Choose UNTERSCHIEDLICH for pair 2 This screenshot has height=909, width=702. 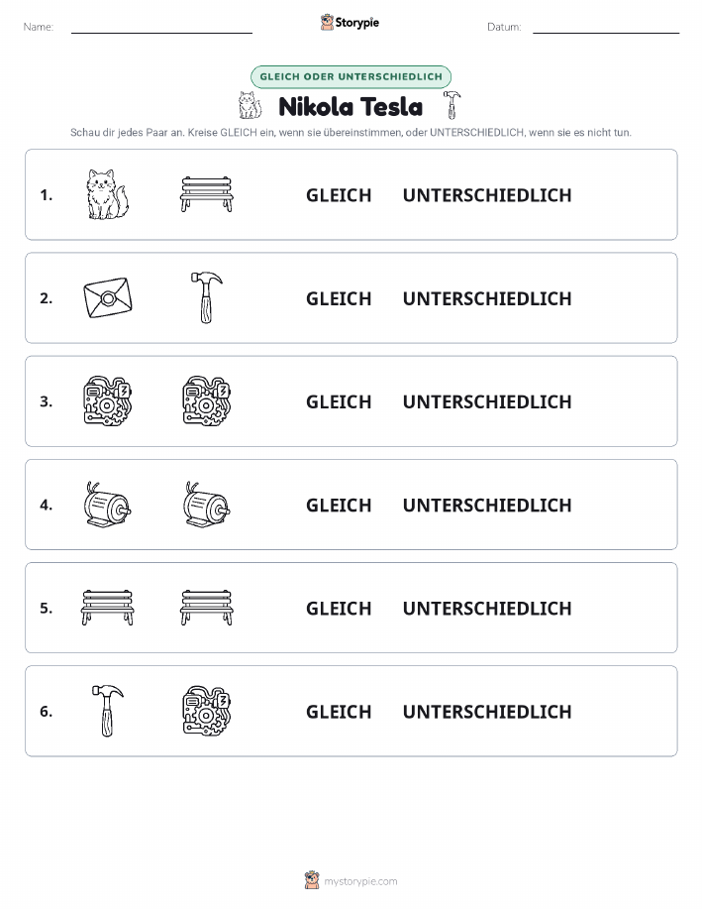(487, 298)
